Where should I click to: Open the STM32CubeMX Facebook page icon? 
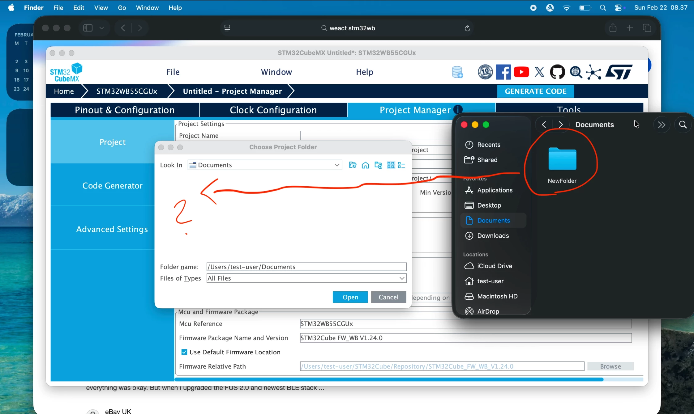503,72
